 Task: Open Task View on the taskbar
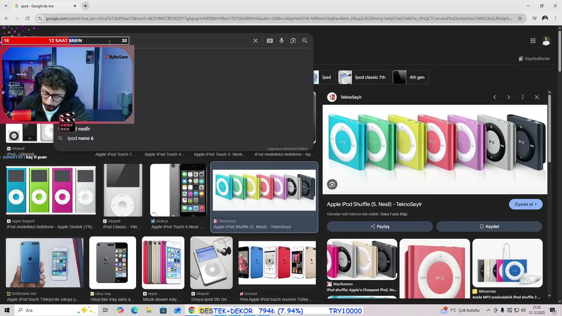tap(105, 310)
